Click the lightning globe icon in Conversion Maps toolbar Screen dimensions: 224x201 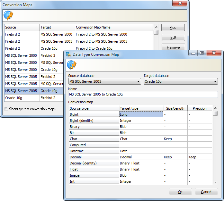click(8, 15)
